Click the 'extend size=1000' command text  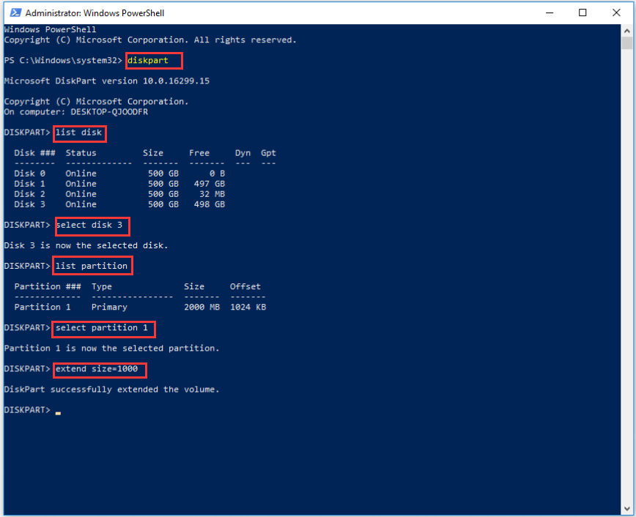pyautogui.click(x=97, y=368)
